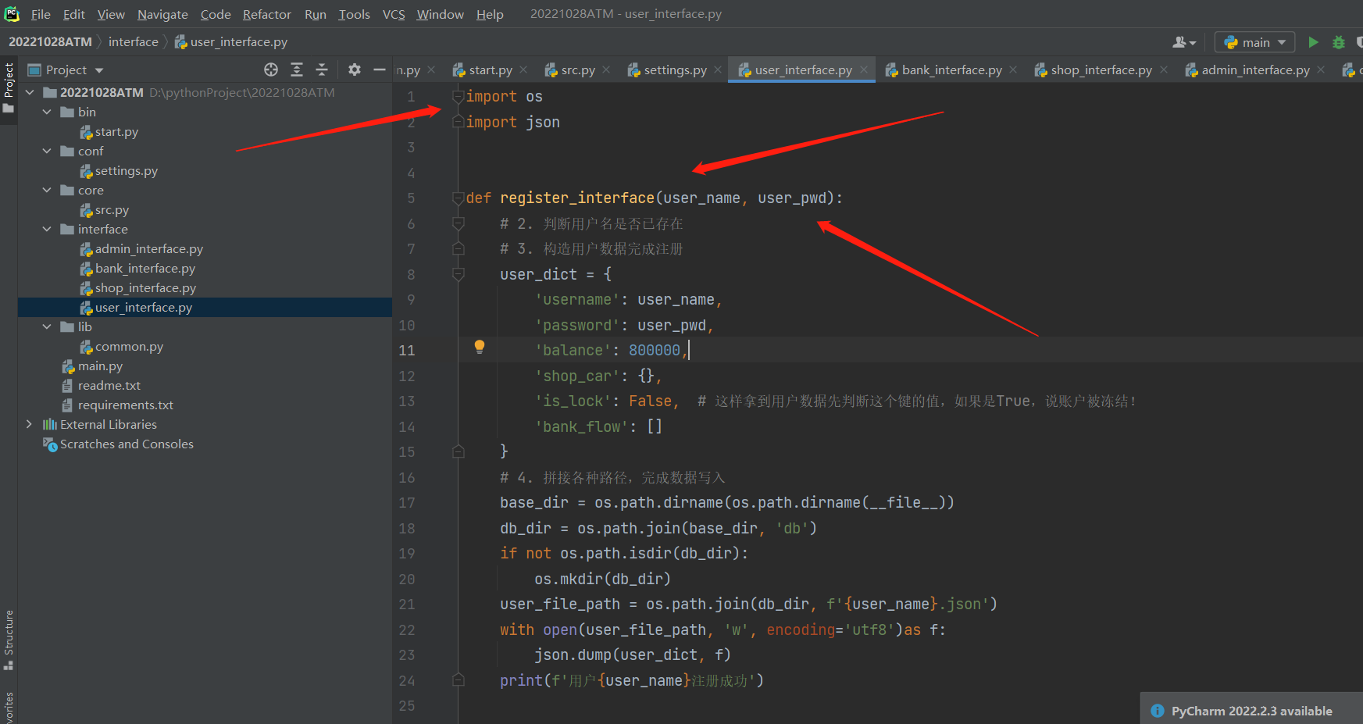Open the Tools menu
The image size is (1363, 724).
(x=354, y=14)
